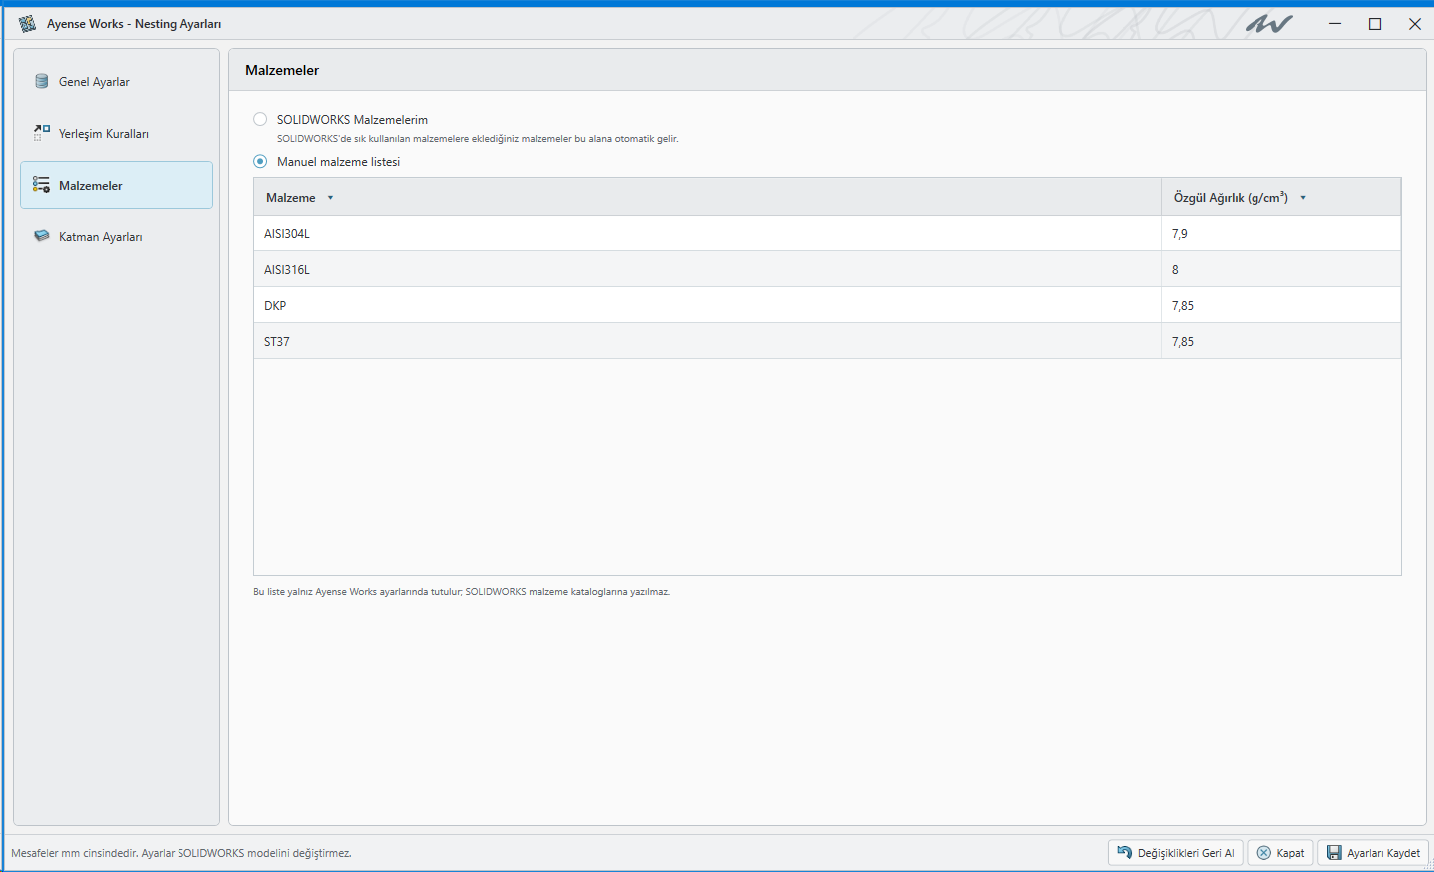Image resolution: width=1434 pixels, height=872 pixels.
Task: Choose the Manuel malzeme listesi radio option
Action: [260, 161]
